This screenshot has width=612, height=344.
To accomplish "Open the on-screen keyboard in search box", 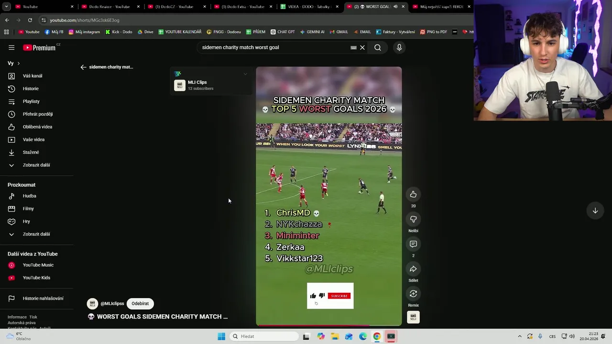I will pyautogui.click(x=353, y=47).
